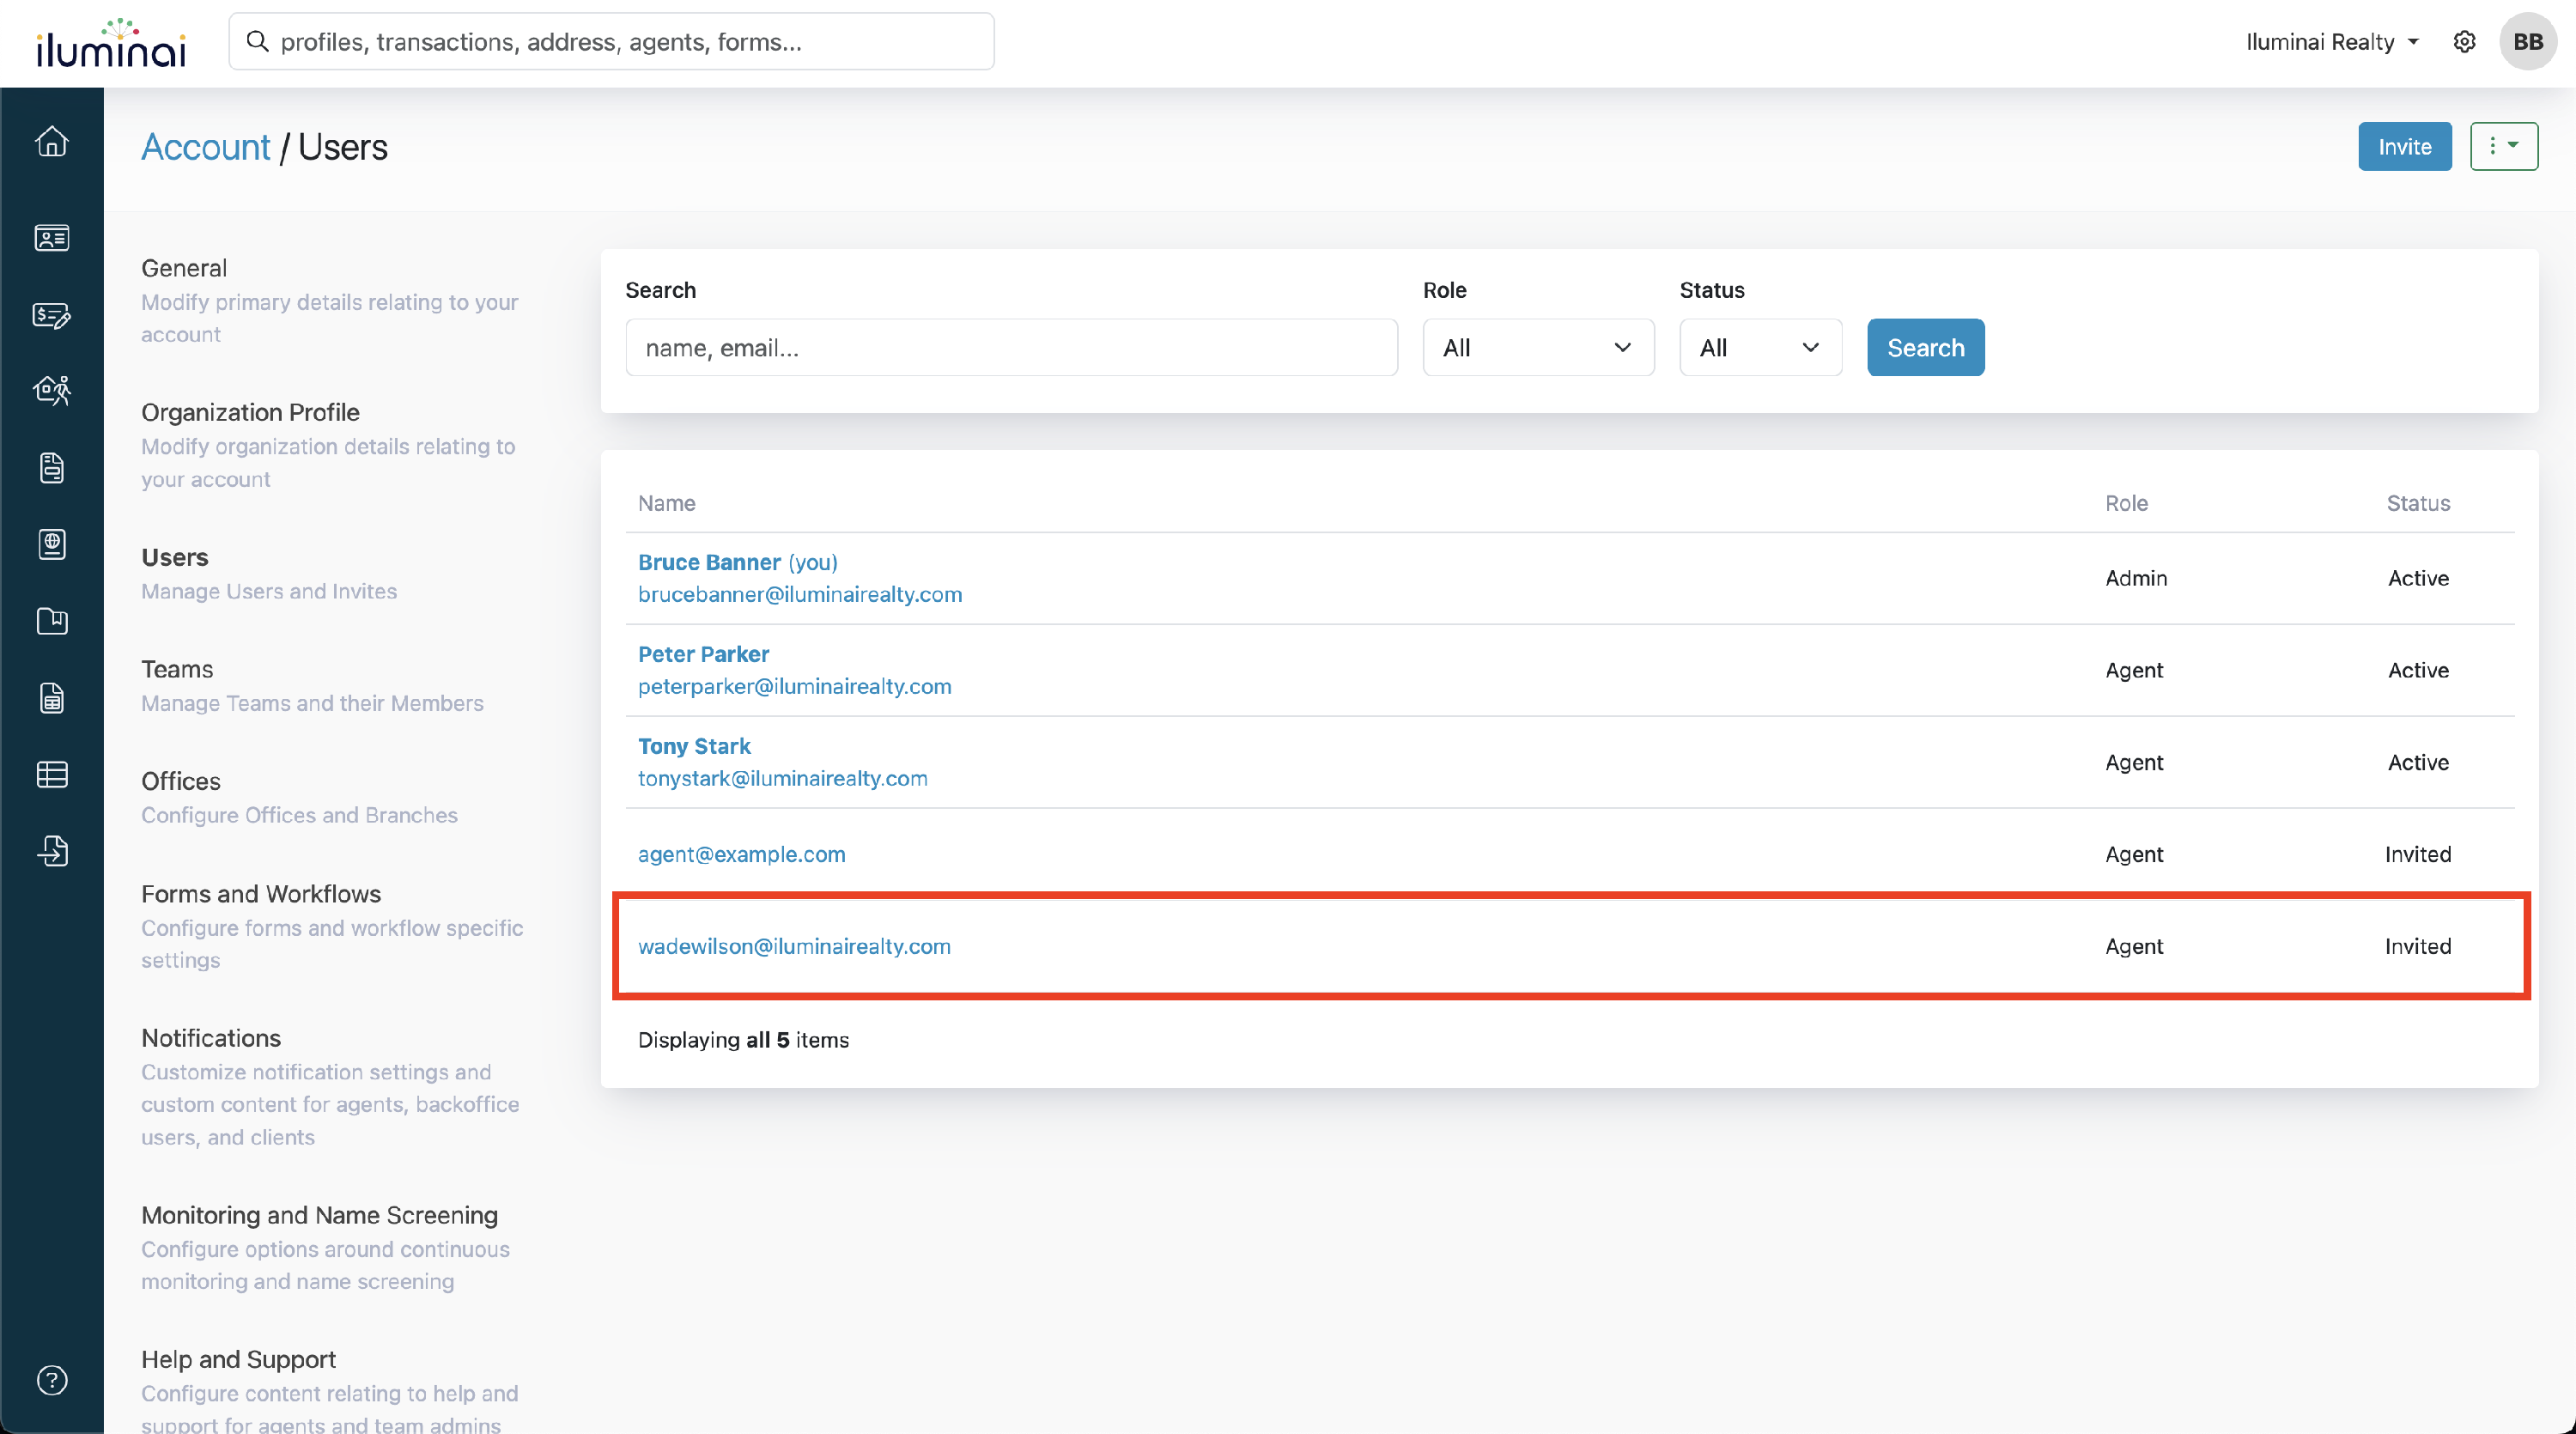Click Agent role in Tony Stark row
This screenshot has width=2576, height=1434.
[x=2134, y=762]
